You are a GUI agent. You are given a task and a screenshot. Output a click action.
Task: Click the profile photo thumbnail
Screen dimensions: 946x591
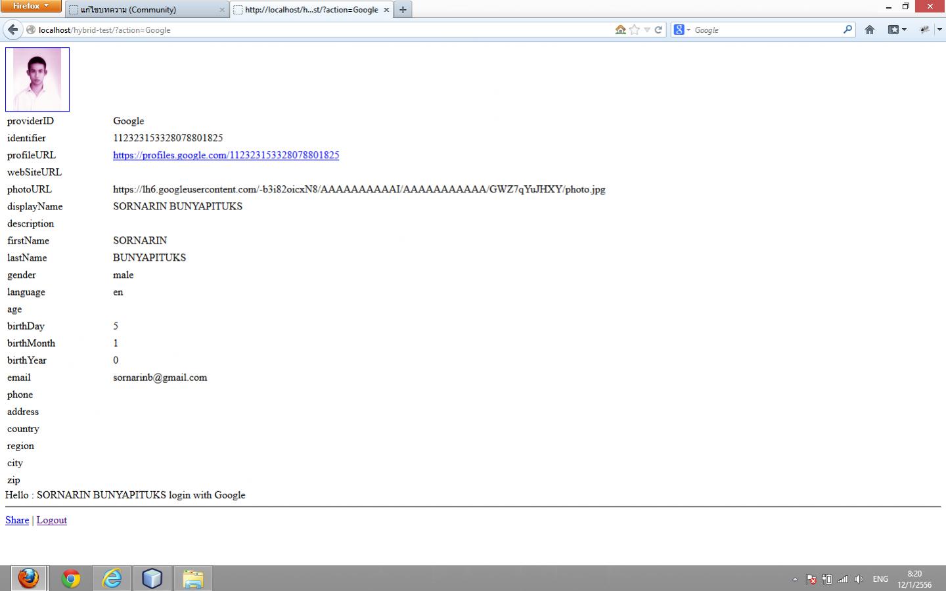37,79
